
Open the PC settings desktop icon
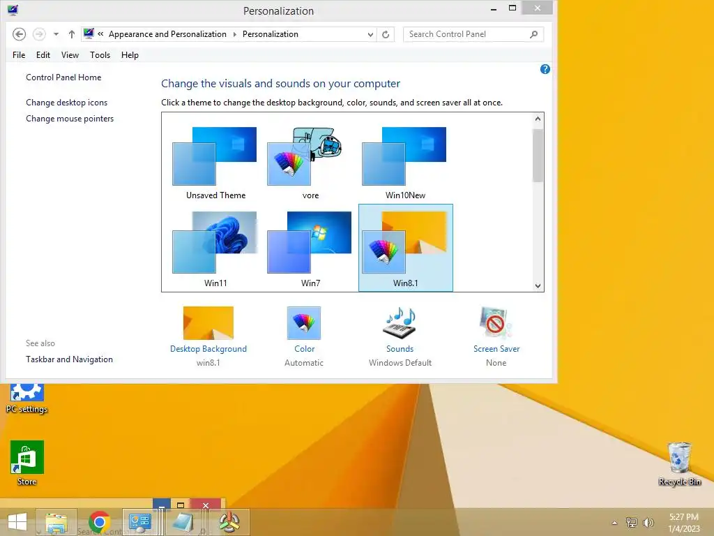[x=26, y=398]
